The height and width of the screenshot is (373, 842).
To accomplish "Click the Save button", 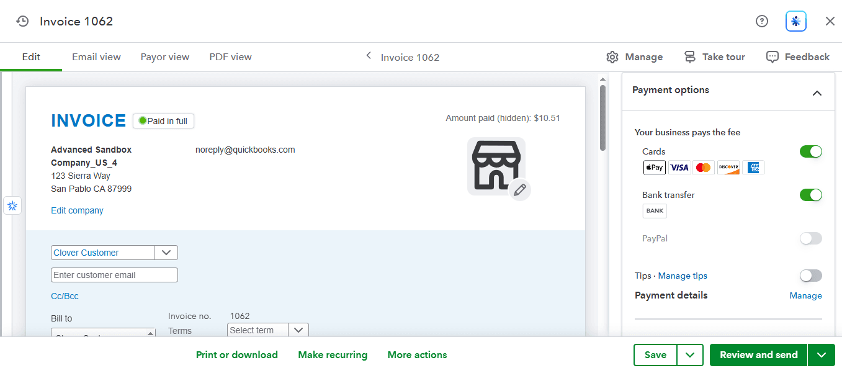I will pos(655,355).
